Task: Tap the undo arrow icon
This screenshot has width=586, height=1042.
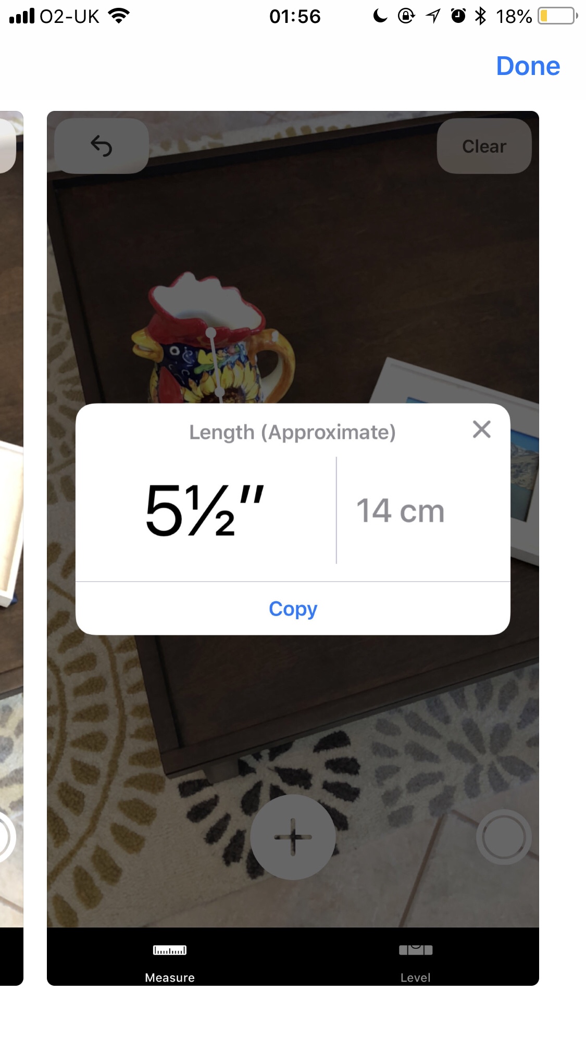Action: pos(102,146)
